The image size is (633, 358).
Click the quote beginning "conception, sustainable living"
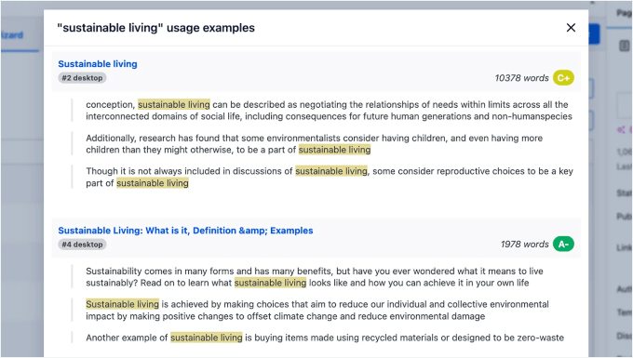pyautogui.click(x=329, y=111)
